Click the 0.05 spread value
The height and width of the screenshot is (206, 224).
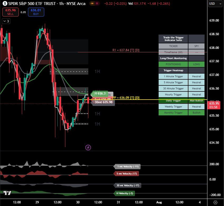pos(23,12)
